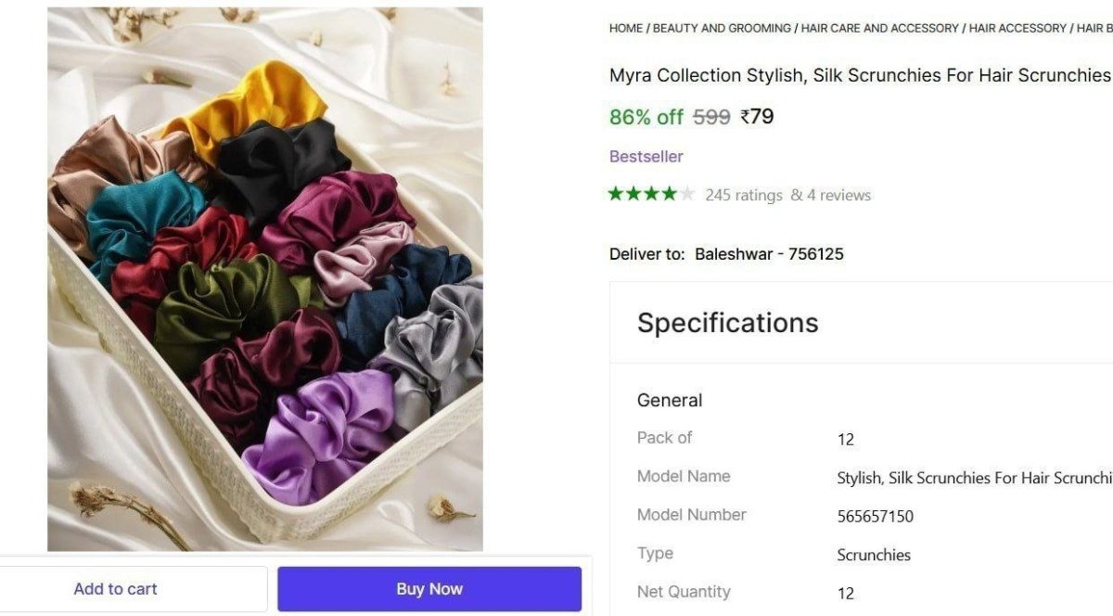Image resolution: width=1113 pixels, height=616 pixels.
Task: Click the 245 ratings link
Action: pos(742,195)
